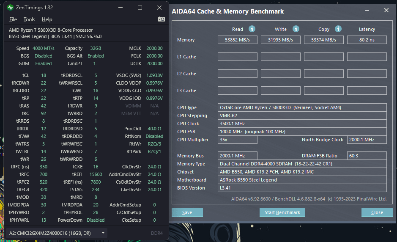Click the tRFC (ns) value 350

coord(44,167)
